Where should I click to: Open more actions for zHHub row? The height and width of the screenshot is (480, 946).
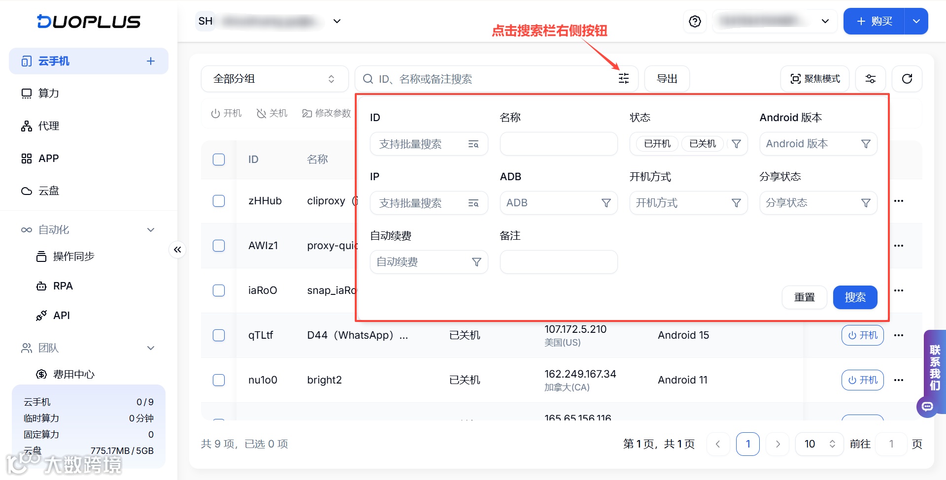899,201
